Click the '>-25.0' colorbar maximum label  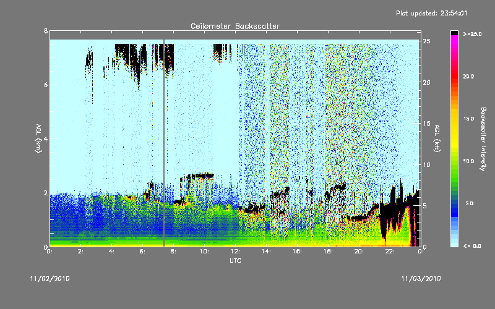point(473,34)
